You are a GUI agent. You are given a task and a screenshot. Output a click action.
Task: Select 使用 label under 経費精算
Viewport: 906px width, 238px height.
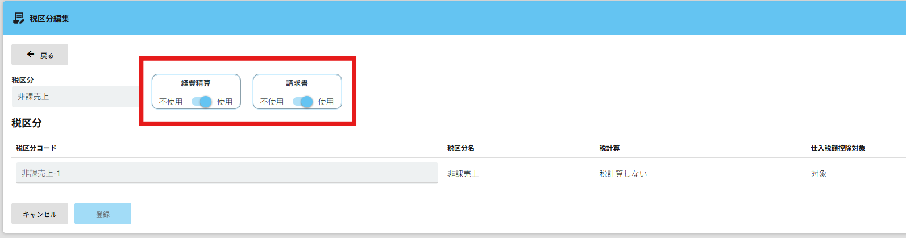pyautogui.click(x=225, y=102)
